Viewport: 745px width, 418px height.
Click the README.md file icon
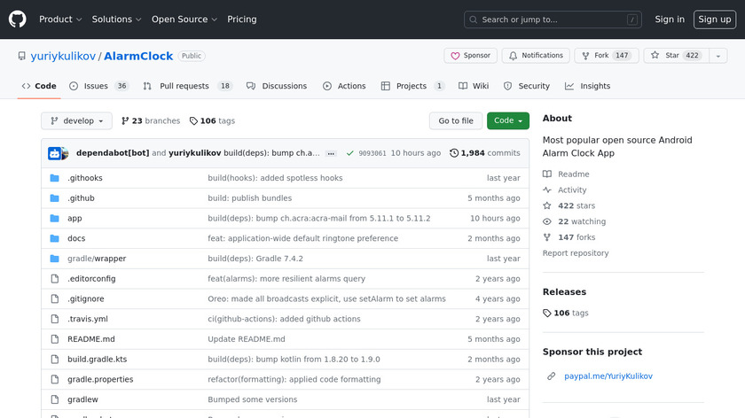(55, 339)
